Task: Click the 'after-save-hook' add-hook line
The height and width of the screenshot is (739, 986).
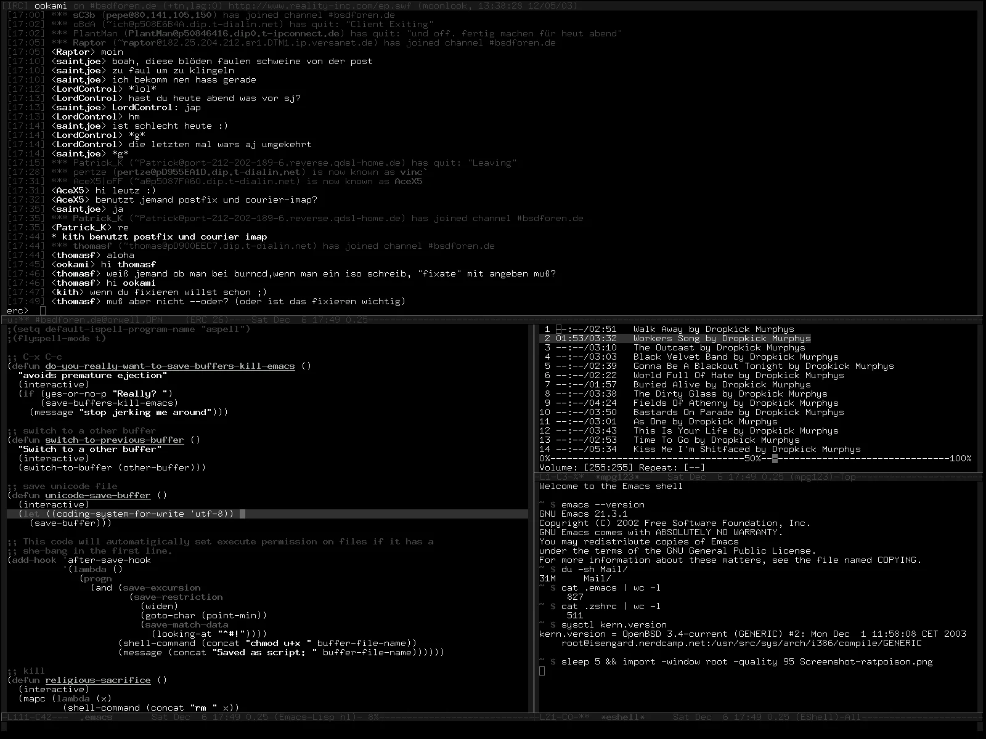Action: (x=79, y=560)
